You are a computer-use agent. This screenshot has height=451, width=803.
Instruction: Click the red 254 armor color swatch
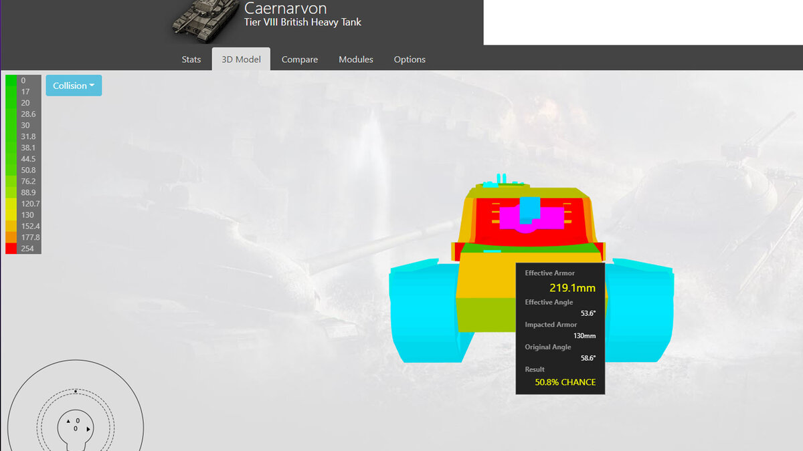click(11, 249)
